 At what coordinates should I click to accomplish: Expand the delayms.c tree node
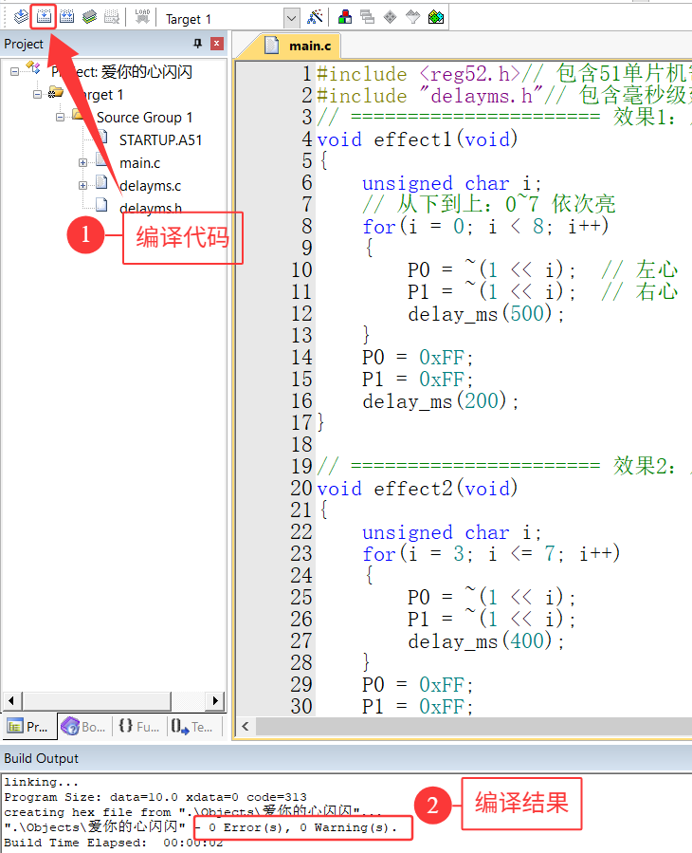point(82,186)
